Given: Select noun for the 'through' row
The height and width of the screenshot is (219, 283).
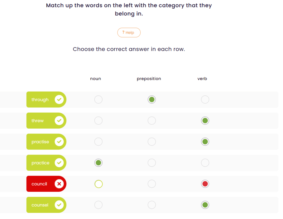Looking at the screenshot, I should (98, 100).
